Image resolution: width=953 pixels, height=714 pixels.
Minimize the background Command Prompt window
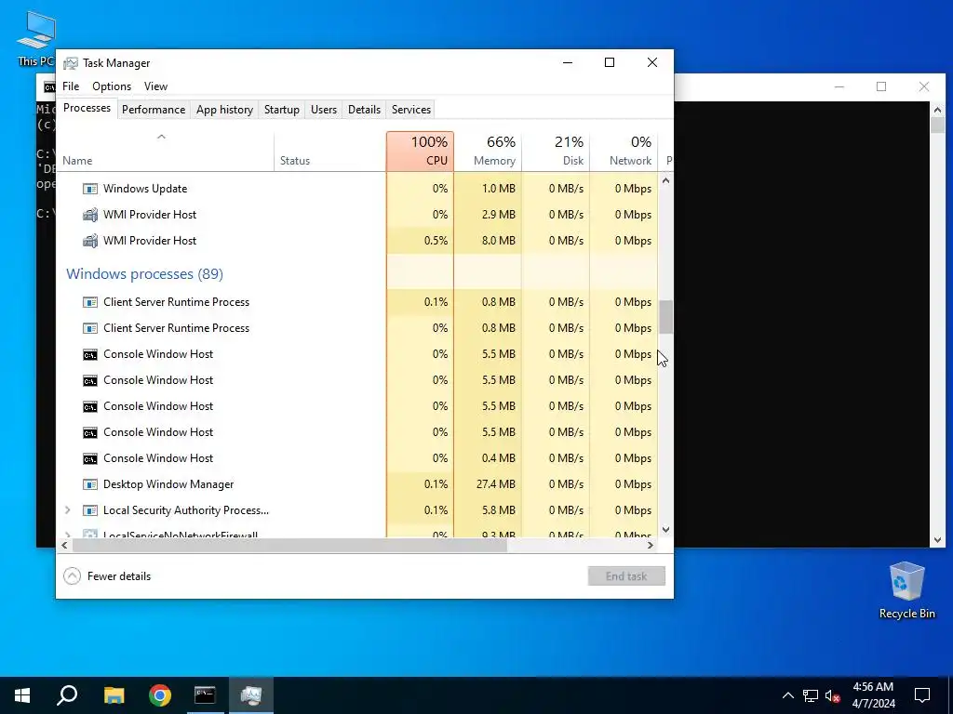click(x=839, y=86)
